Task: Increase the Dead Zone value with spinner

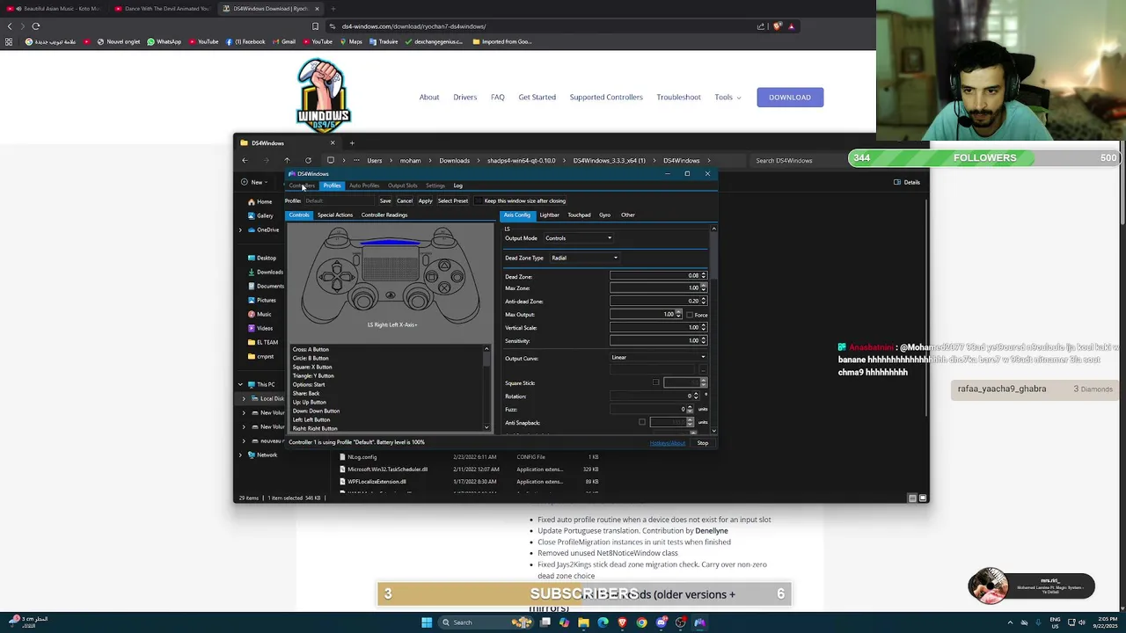Action: tap(703, 274)
